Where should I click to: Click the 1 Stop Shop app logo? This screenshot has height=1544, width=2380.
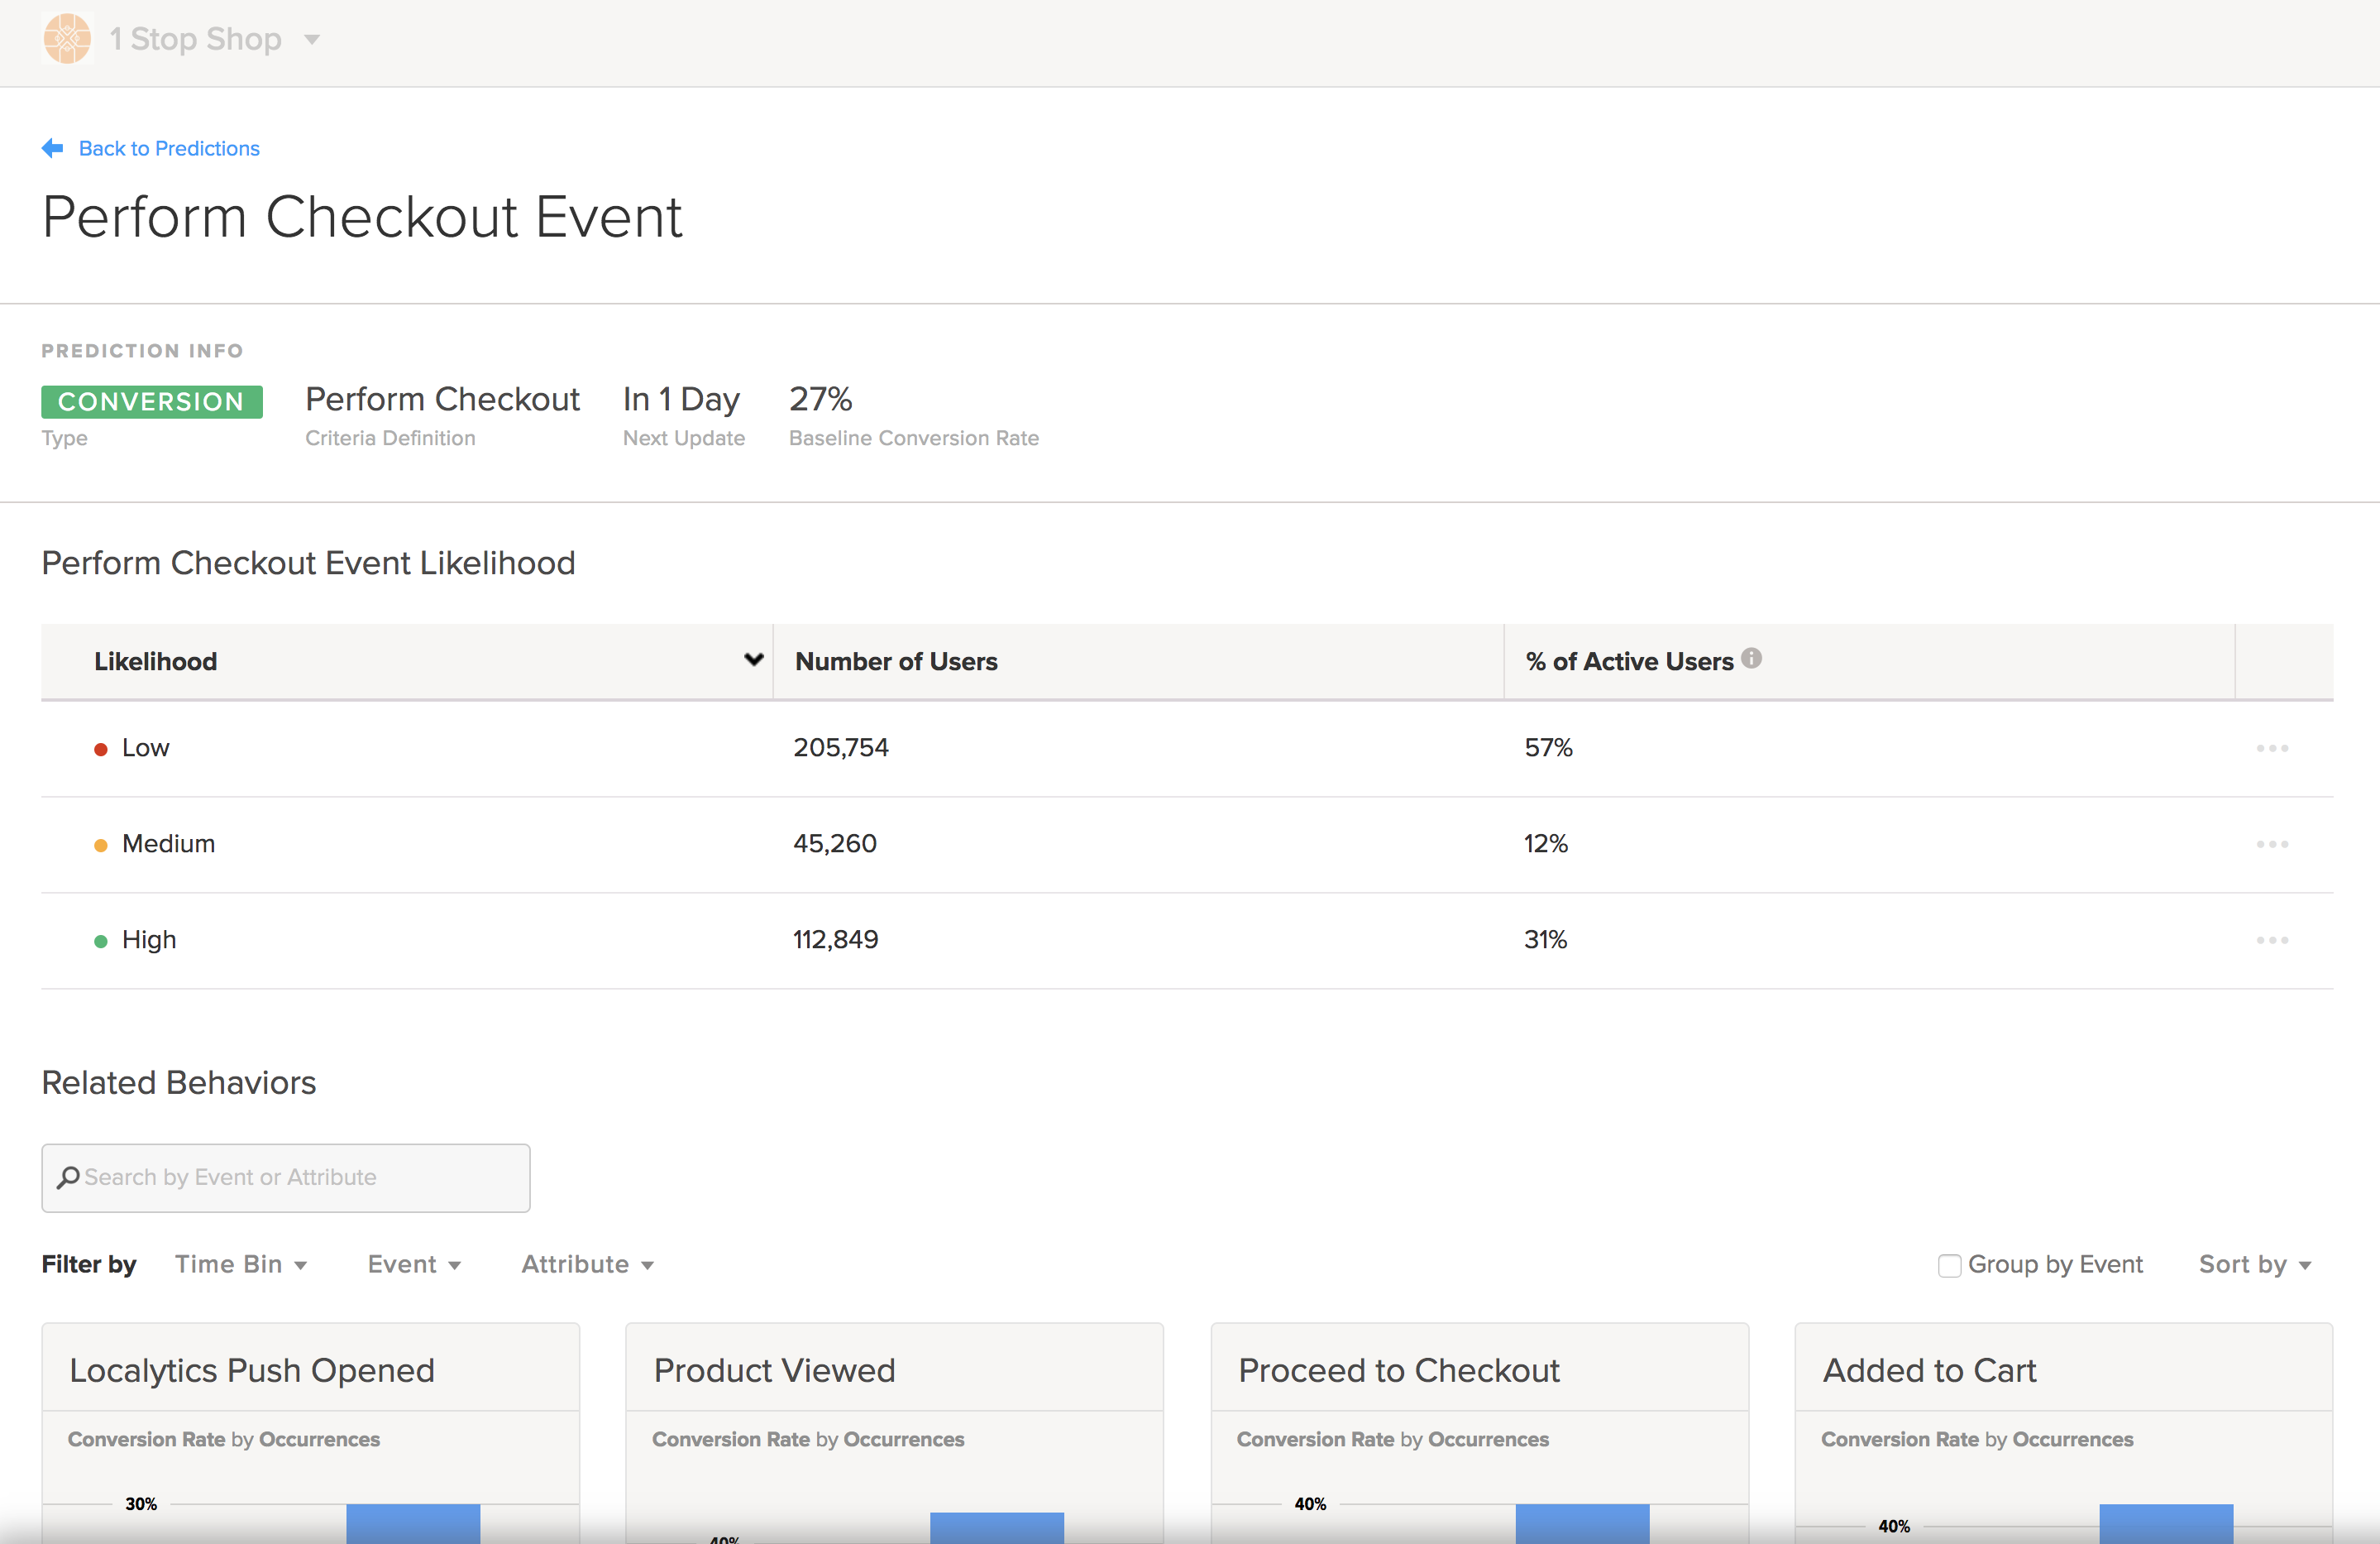(67, 39)
